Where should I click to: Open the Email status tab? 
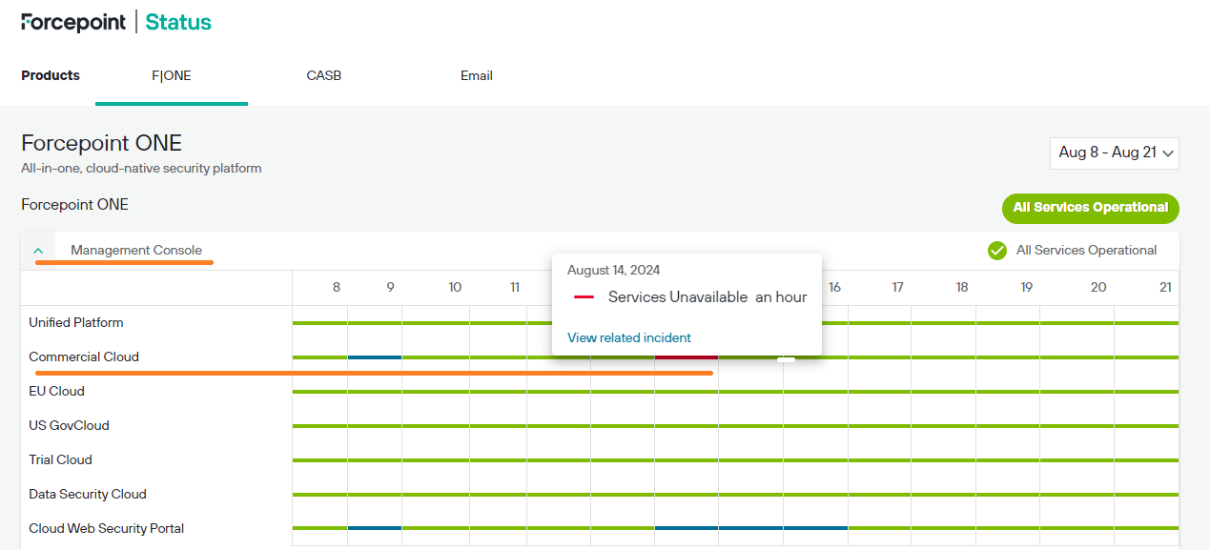[x=477, y=75]
